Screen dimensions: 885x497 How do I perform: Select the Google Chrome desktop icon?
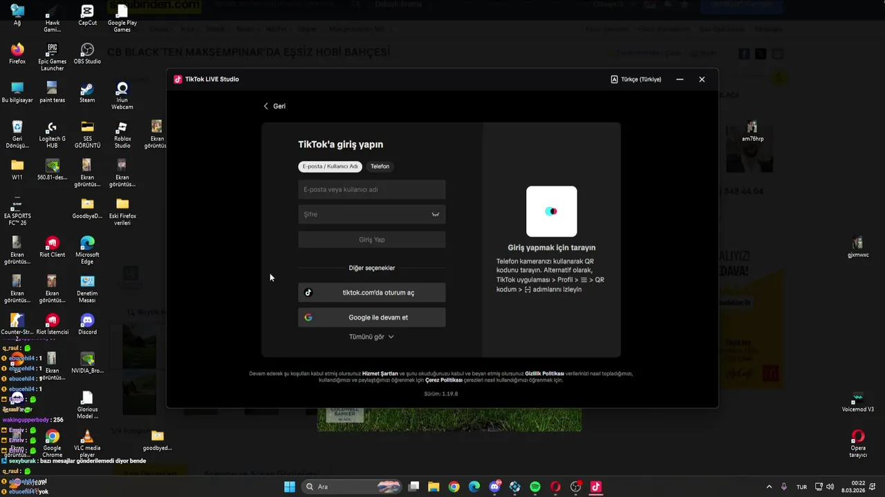click(52, 444)
